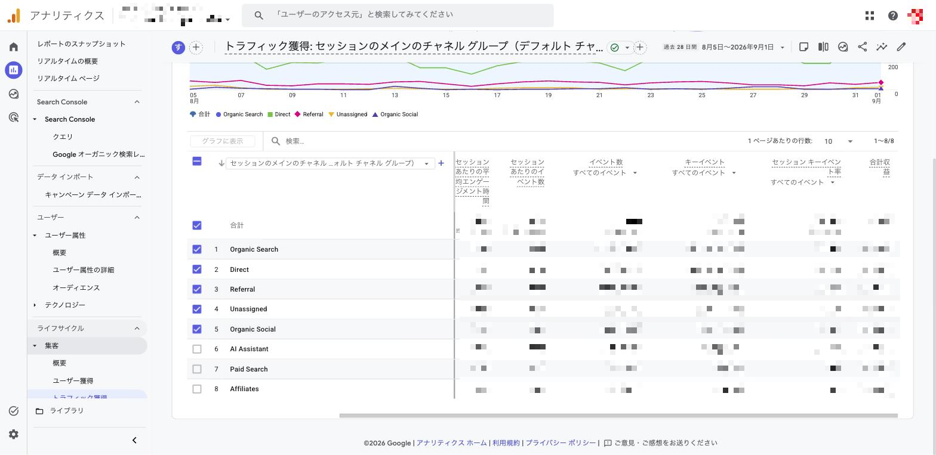Open the recommendations checkmark icon in left rail
This screenshot has width=936, height=455.
point(14,411)
